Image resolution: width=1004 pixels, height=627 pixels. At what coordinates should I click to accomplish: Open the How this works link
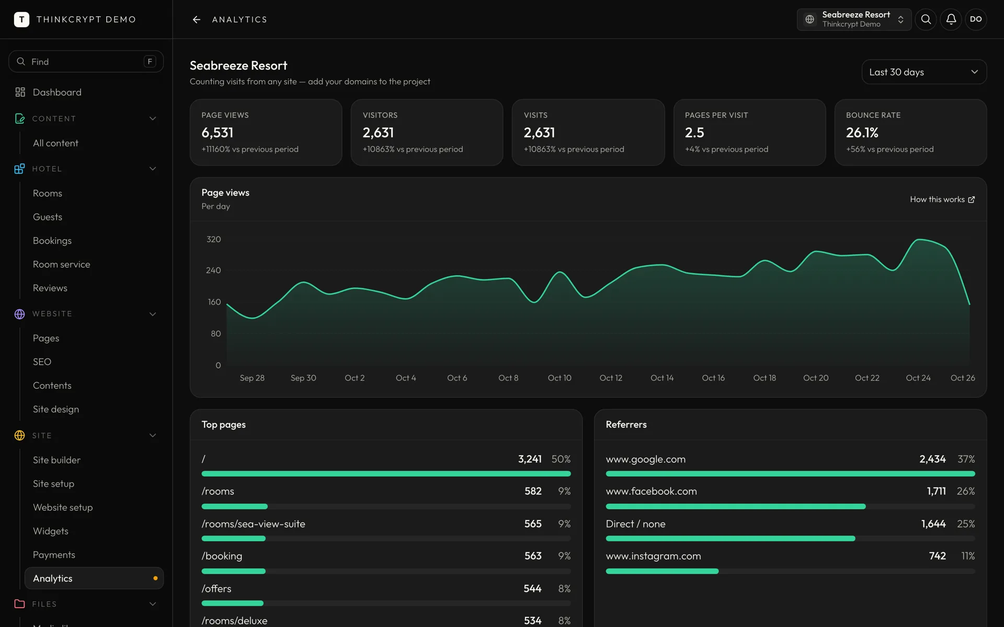tap(942, 200)
